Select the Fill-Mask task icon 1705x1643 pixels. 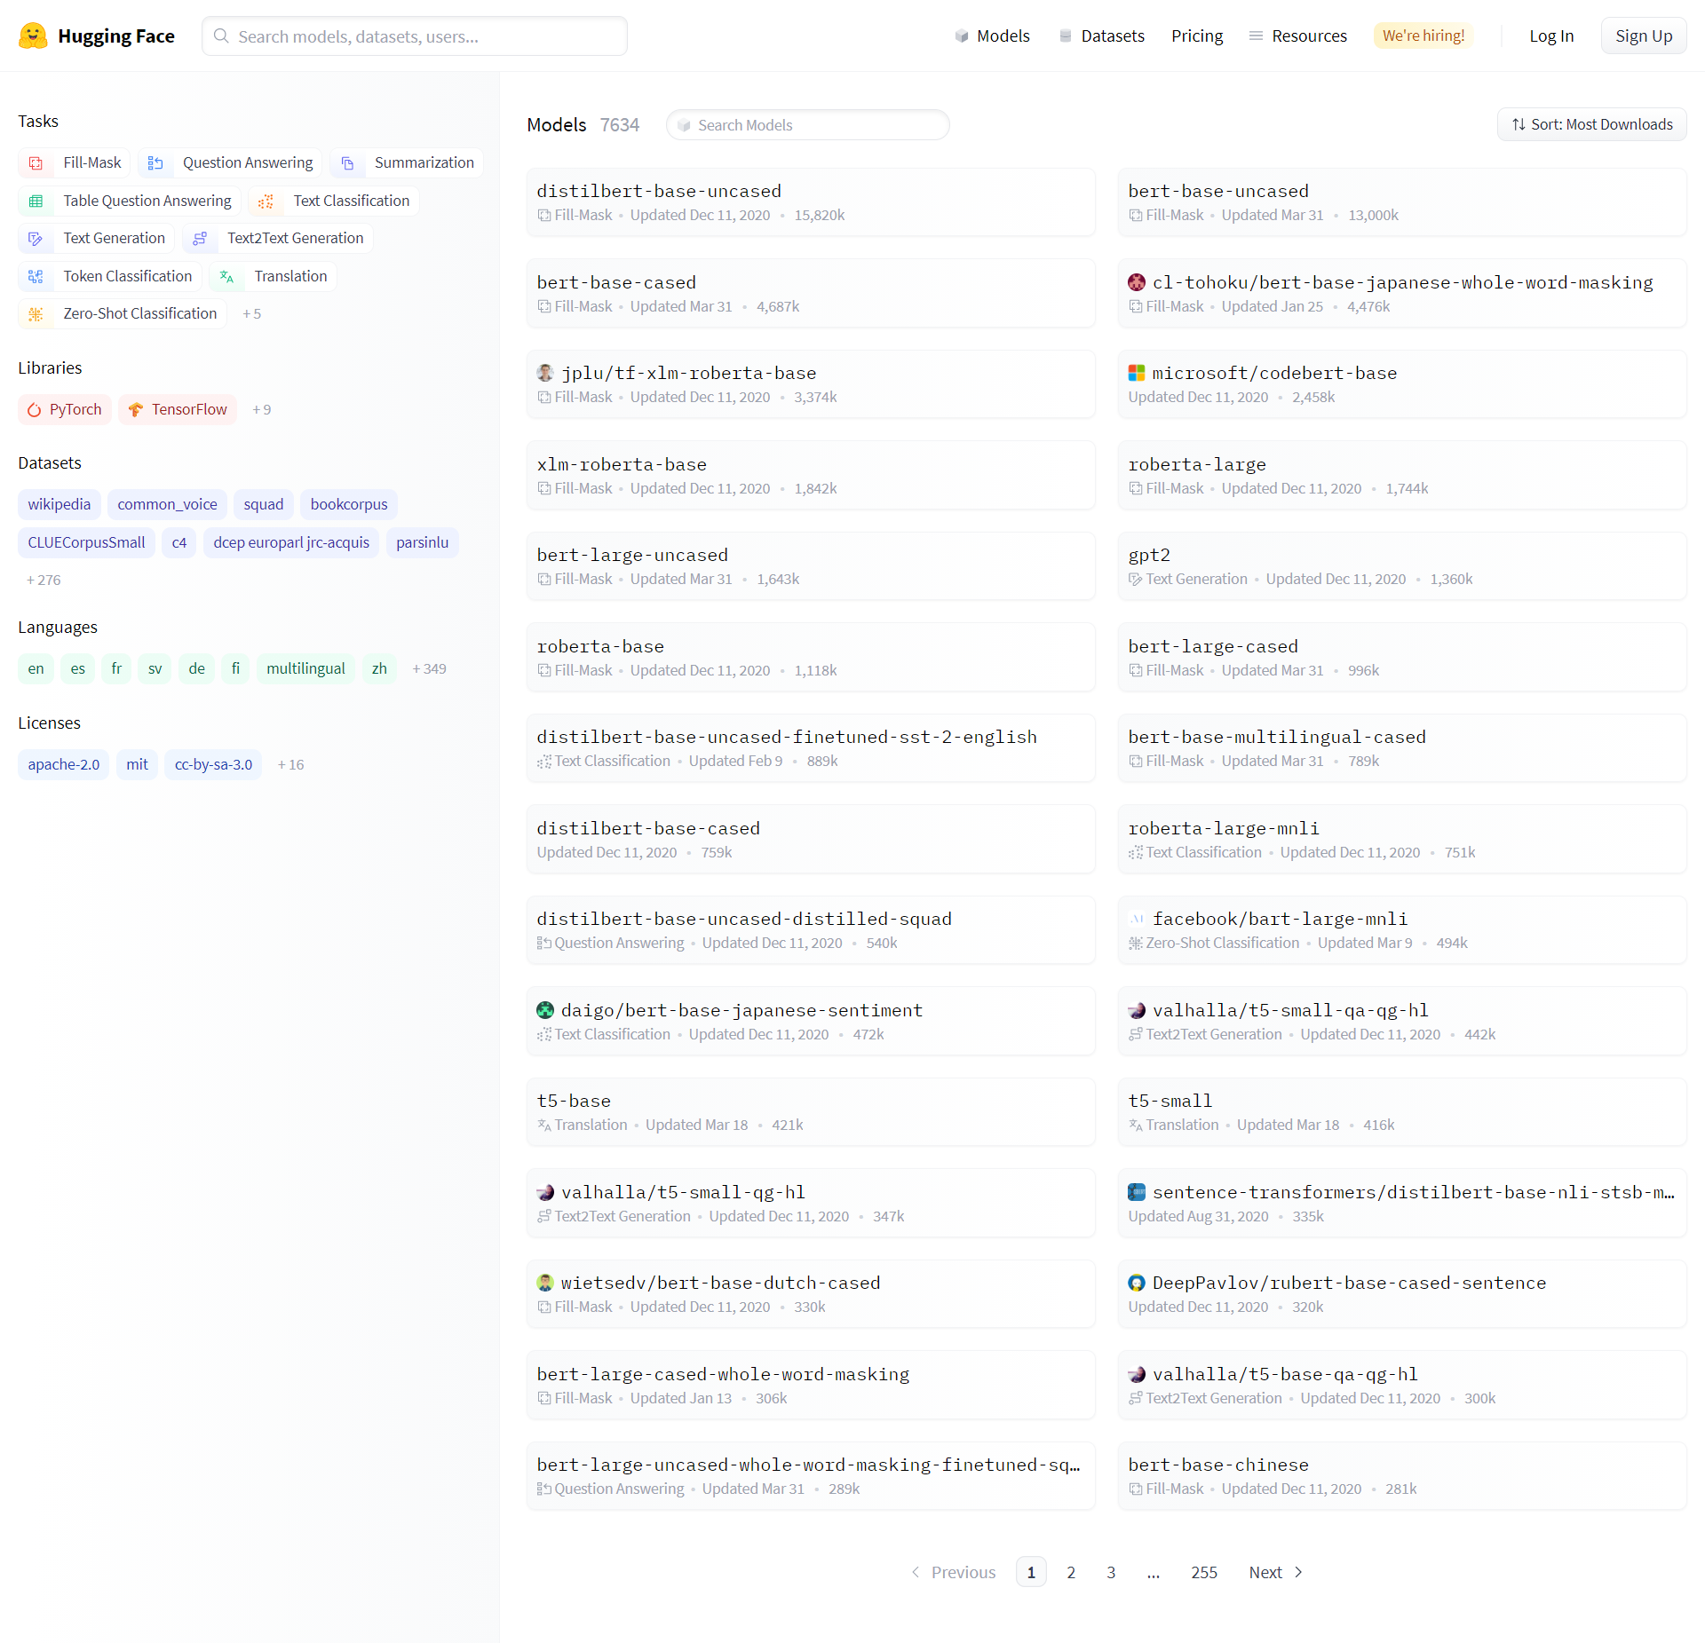point(36,163)
